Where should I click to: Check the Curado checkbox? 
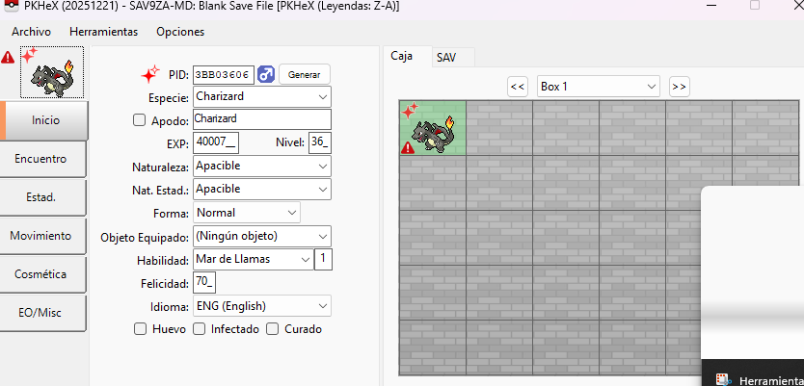272,329
